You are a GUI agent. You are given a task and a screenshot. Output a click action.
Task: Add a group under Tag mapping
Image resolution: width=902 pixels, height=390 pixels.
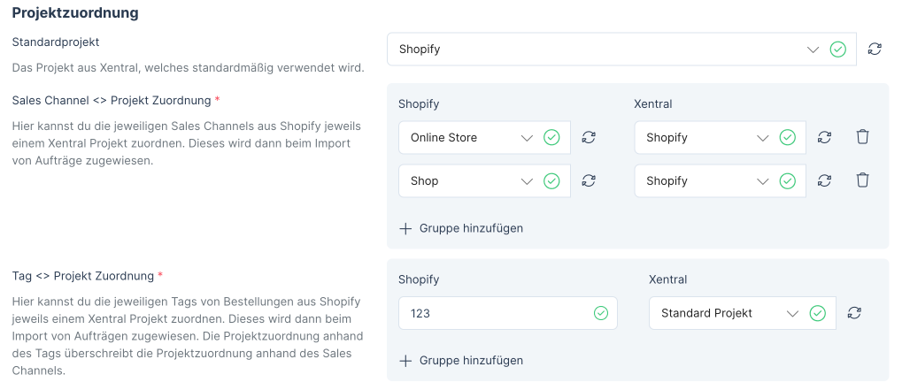click(x=471, y=361)
